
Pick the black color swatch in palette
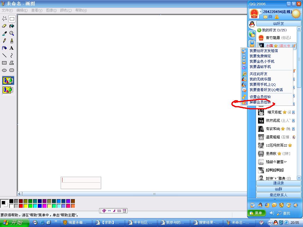coord(12,201)
